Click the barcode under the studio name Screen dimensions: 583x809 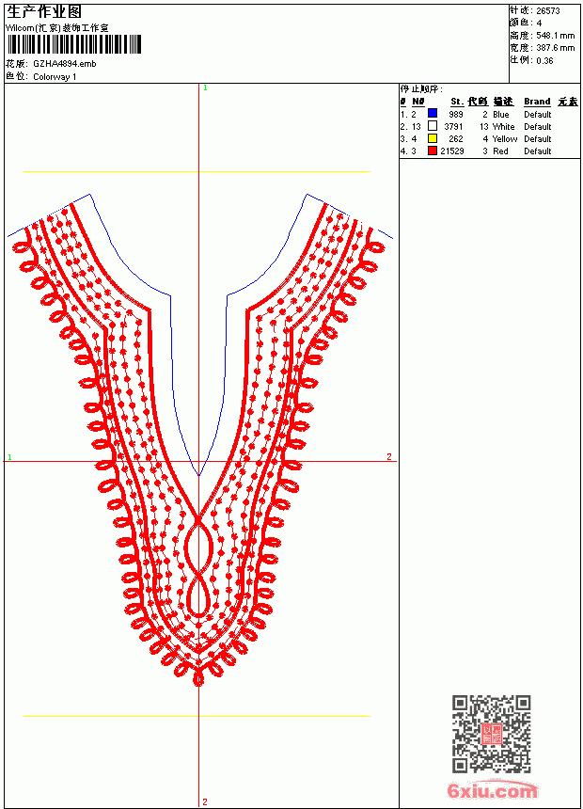tap(73, 45)
